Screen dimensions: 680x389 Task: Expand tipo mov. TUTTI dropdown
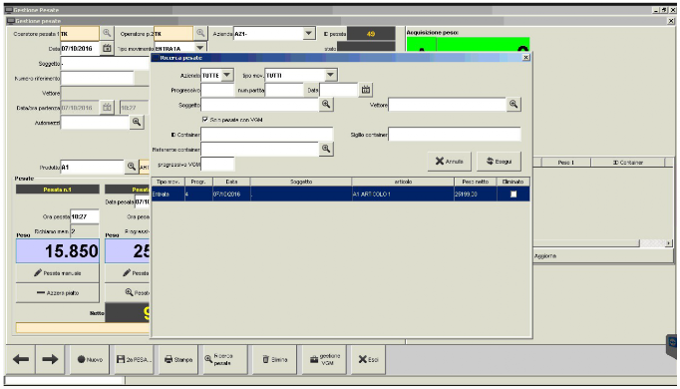pyautogui.click(x=330, y=75)
